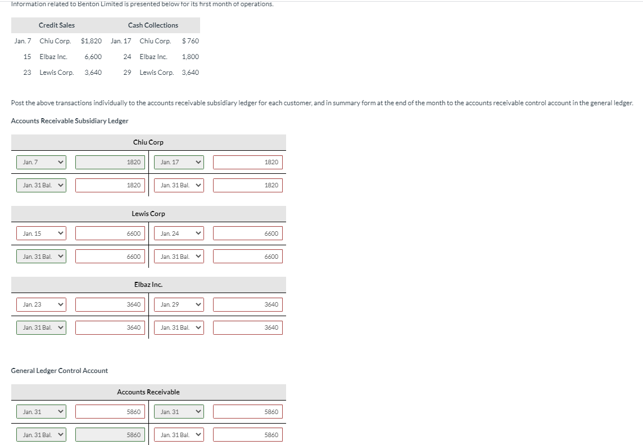Screen dimensions: 643x445
Task: Open the Jan. 7 date dropdown under Chiu Corp
Action: [x=40, y=162]
